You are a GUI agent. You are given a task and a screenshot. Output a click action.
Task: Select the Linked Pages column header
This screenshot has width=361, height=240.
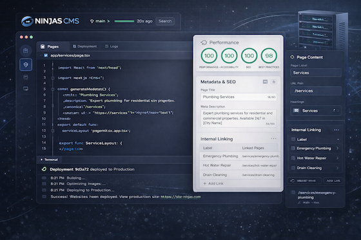point(253,148)
